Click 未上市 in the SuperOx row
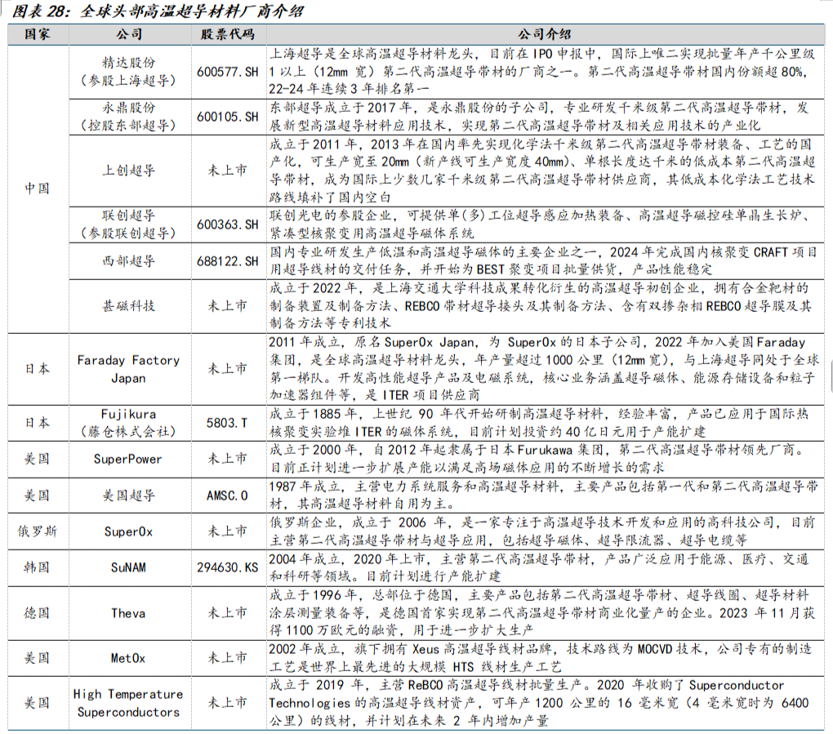The height and width of the screenshot is (734, 833). point(228,532)
